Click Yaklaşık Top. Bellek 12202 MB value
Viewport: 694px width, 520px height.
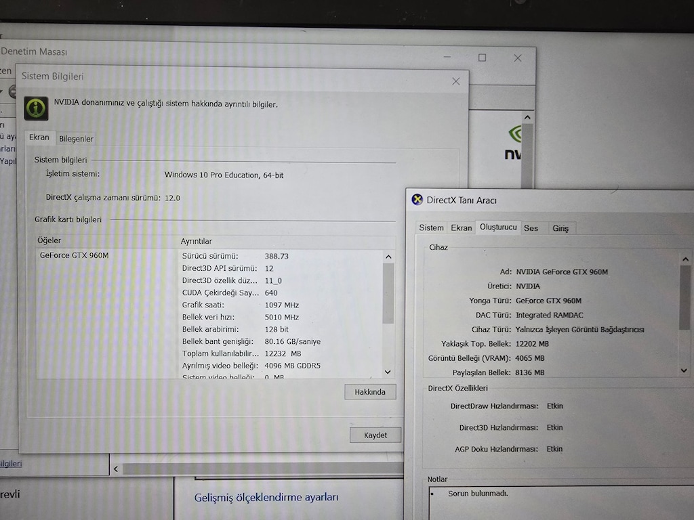531,343
